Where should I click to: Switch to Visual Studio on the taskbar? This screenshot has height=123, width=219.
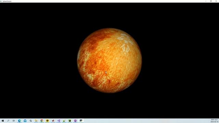[59, 121]
